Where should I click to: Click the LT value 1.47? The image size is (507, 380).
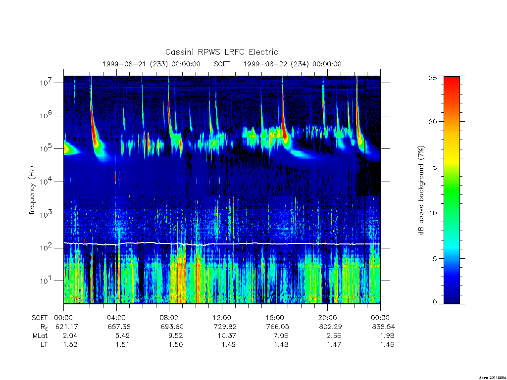(x=334, y=344)
